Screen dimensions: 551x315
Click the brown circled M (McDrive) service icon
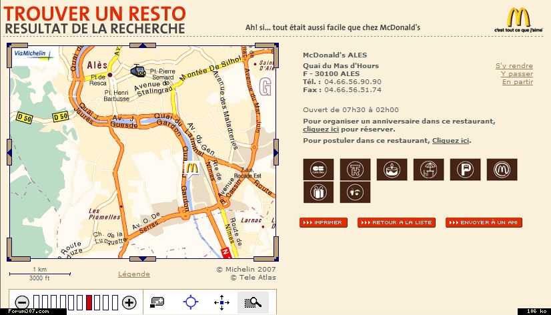pos(502,170)
